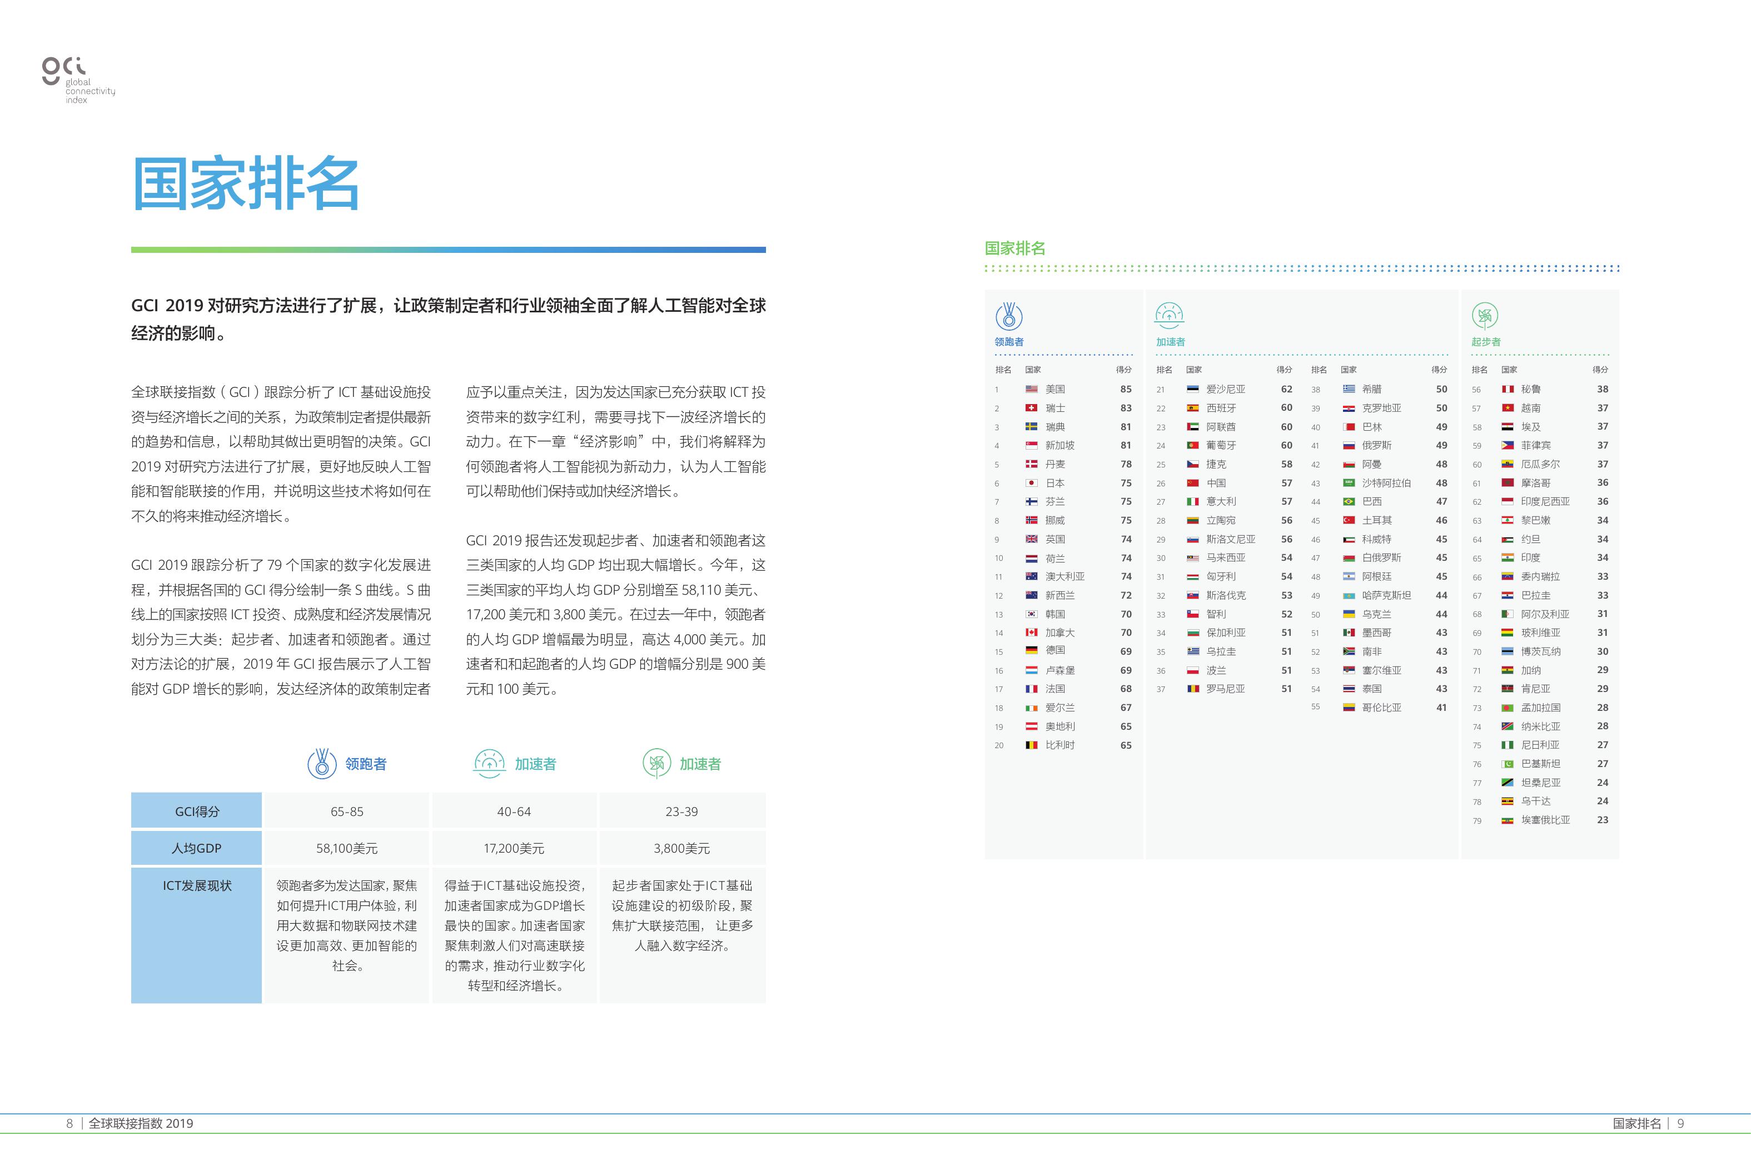
Task: Click the Belgian flag next to 比利时
Action: (1031, 745)
